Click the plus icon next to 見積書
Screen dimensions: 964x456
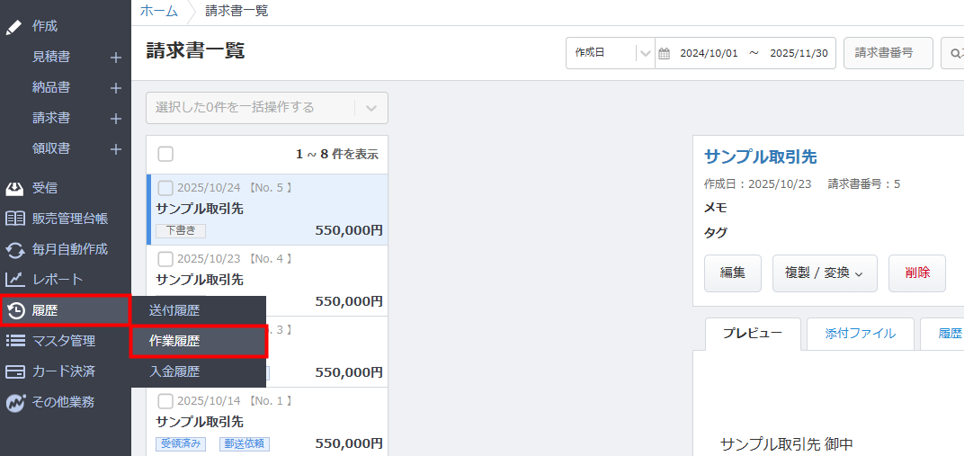115,58
